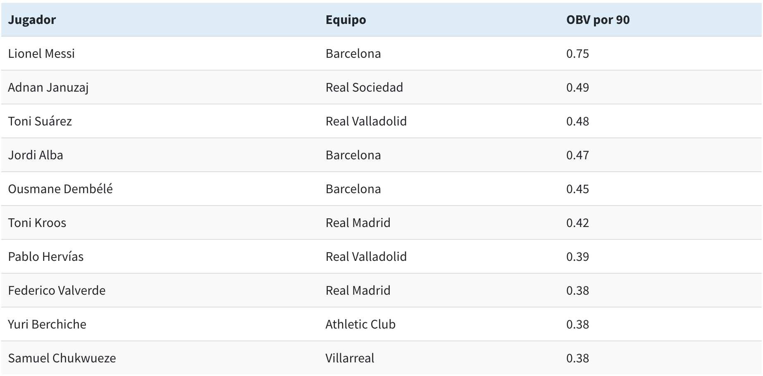Click the Equipo column header
The width and height of the screenshot is (763, 376).
click(x=346, y=20)
